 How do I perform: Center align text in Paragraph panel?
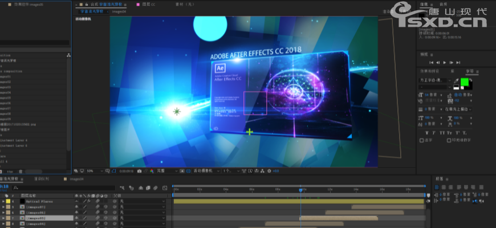click(x=444, y=188)
